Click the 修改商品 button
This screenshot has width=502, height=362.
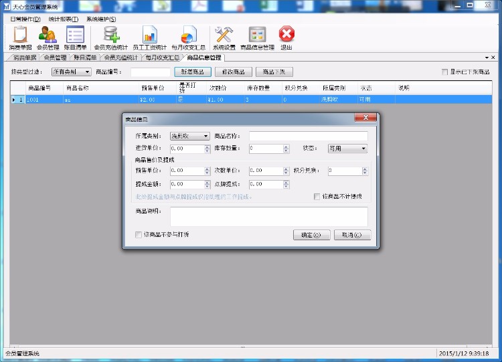pos(234,72)
